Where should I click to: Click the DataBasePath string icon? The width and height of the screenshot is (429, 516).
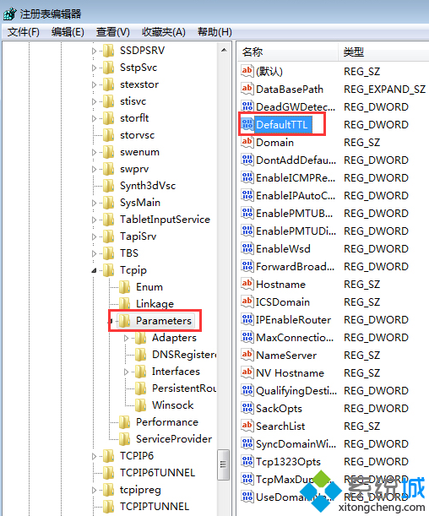[247, 89]
